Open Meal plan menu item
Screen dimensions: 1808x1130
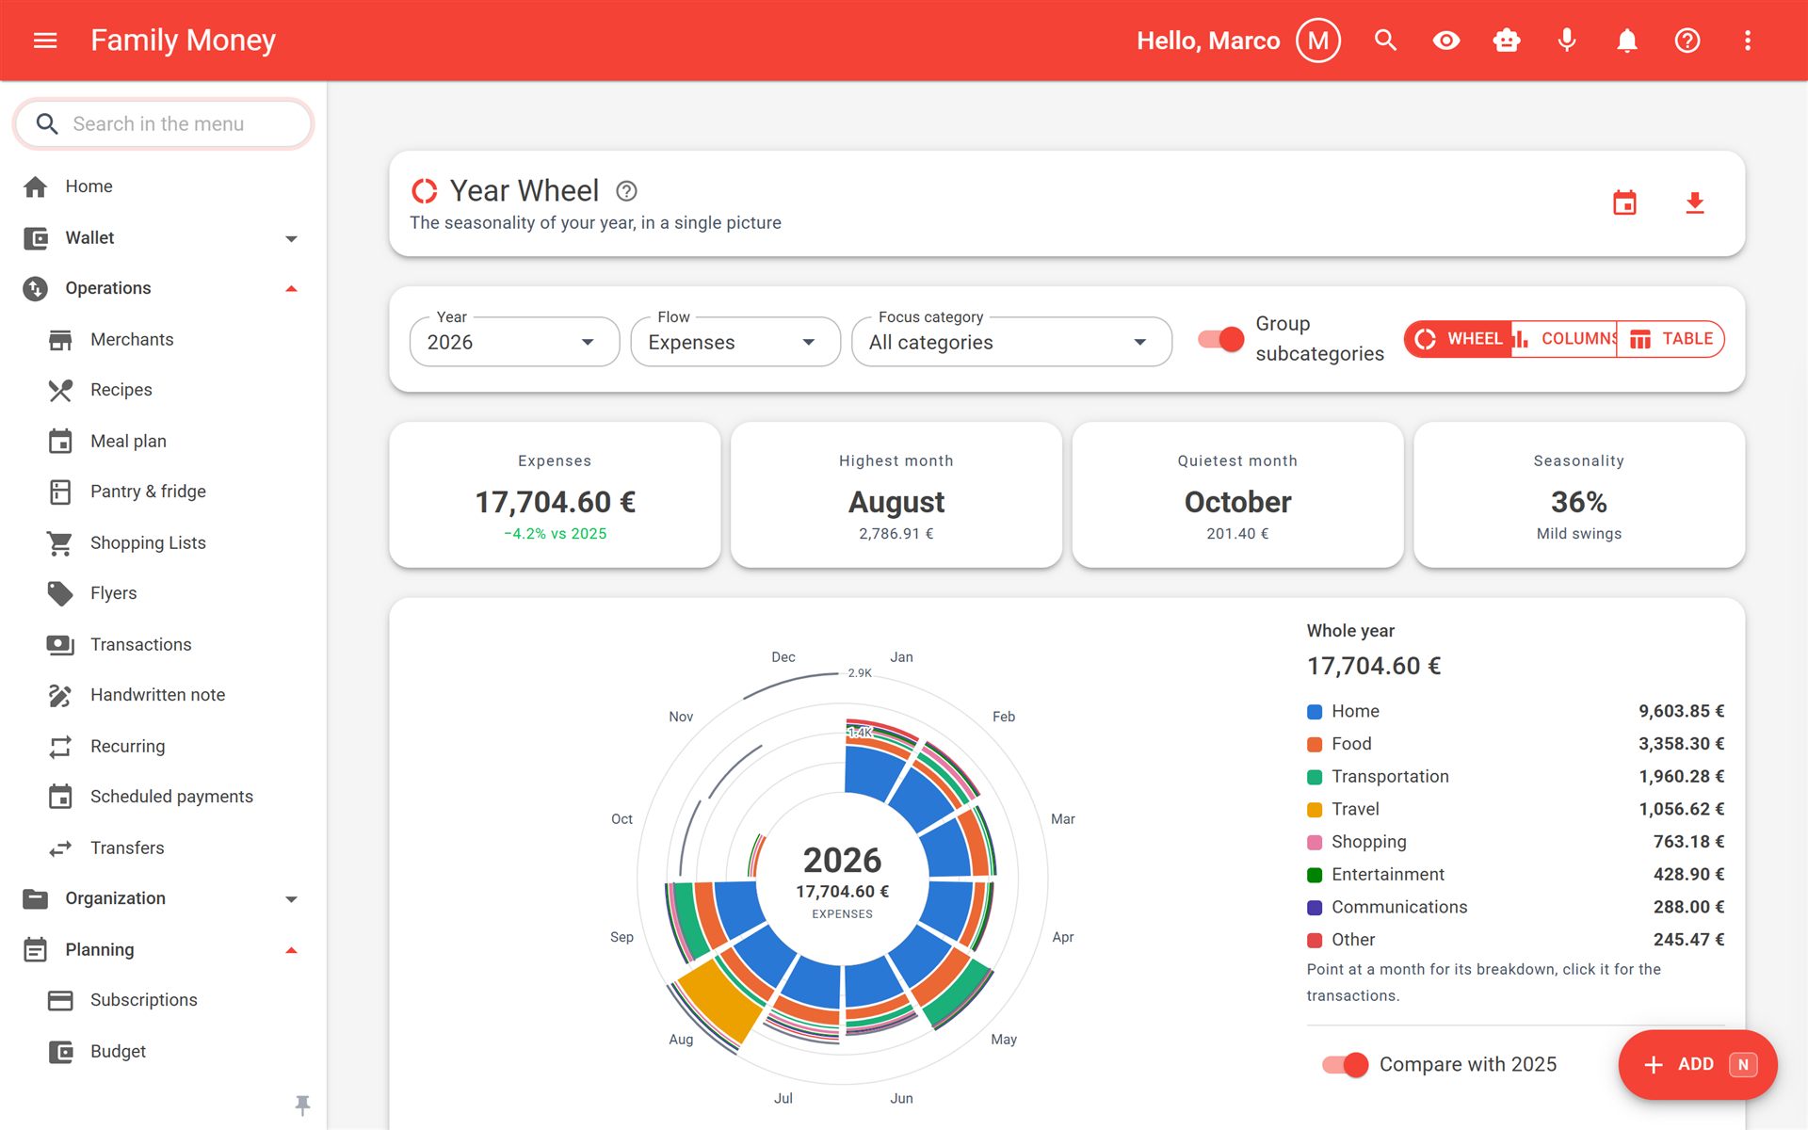point(163,442)
